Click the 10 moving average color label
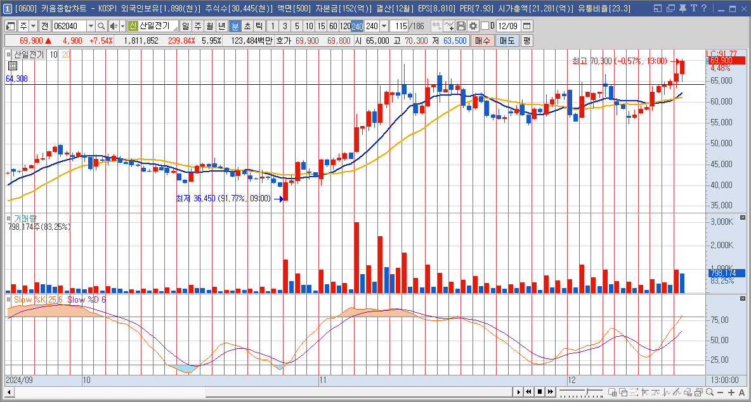This screenshot has height=402, width=751. pyautogui.click(x=54, y=54)
